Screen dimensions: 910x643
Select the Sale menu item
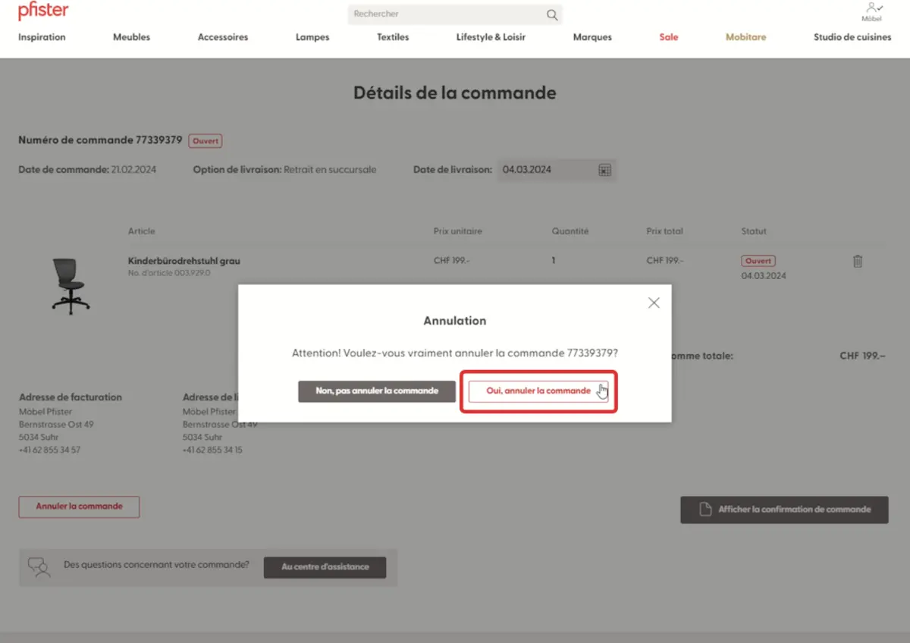pos(668,37)
